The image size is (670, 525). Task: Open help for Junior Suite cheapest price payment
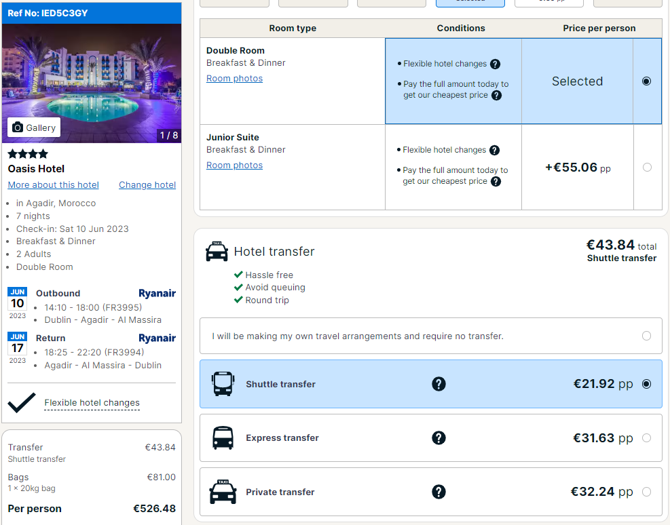(496, 181)
